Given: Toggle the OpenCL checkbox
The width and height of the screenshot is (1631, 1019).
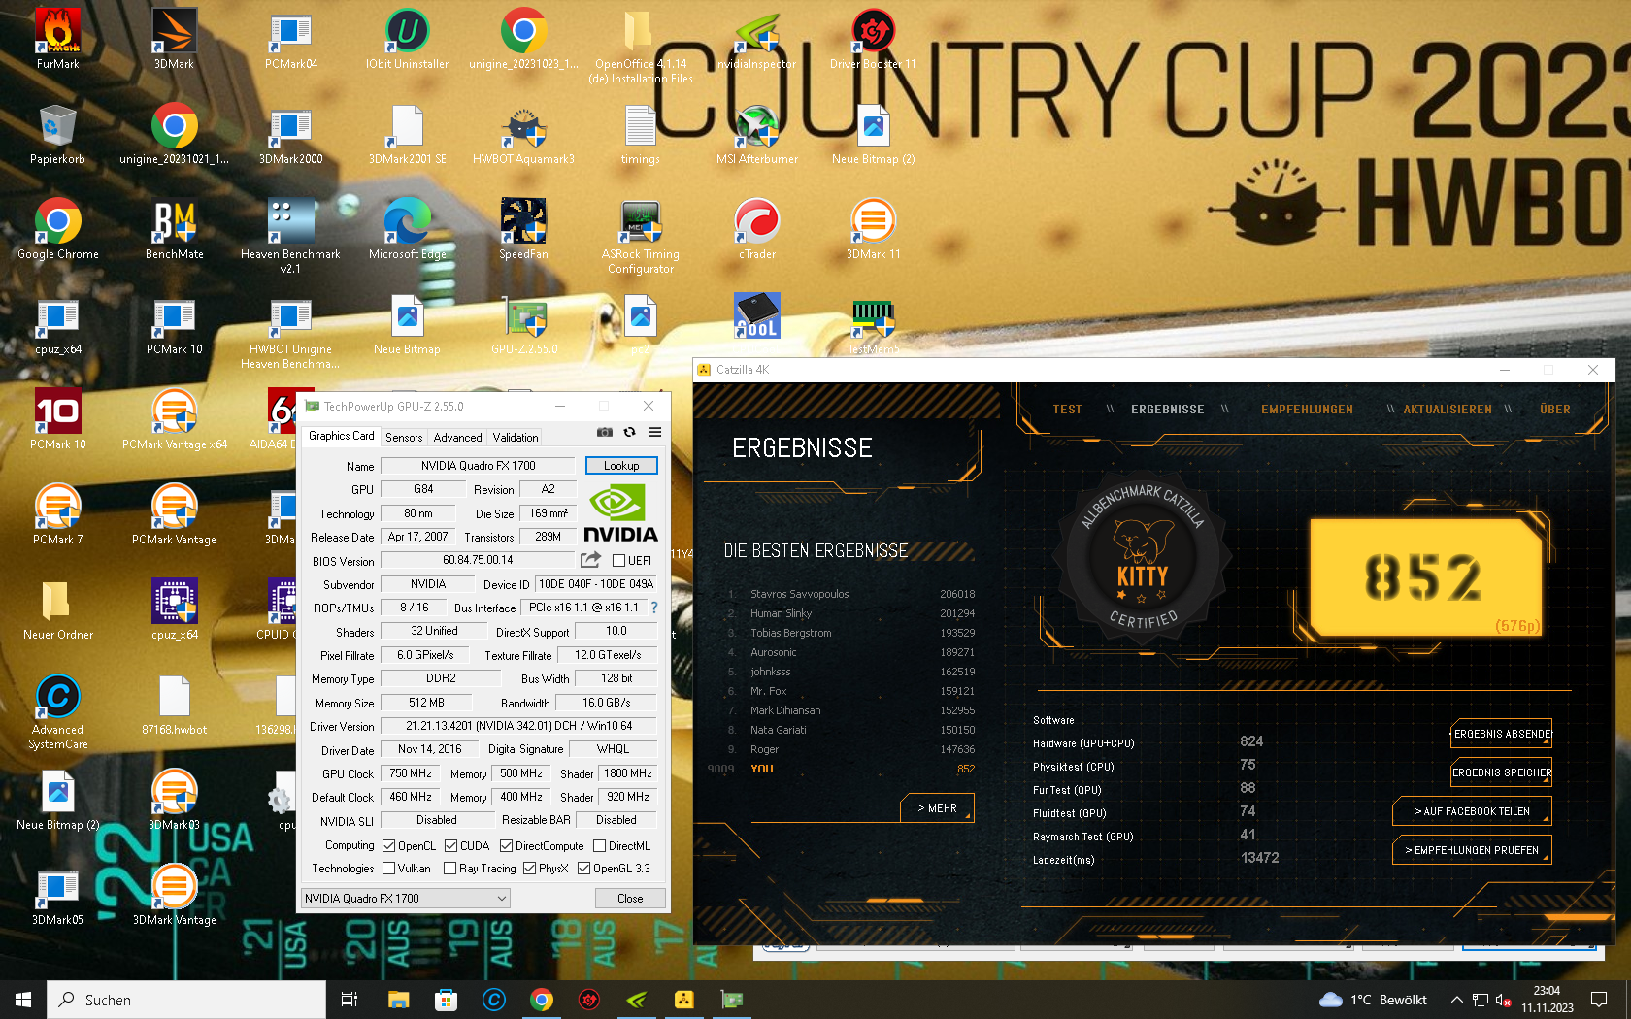Looking at the screenshot, I should [x=388, y=846].
